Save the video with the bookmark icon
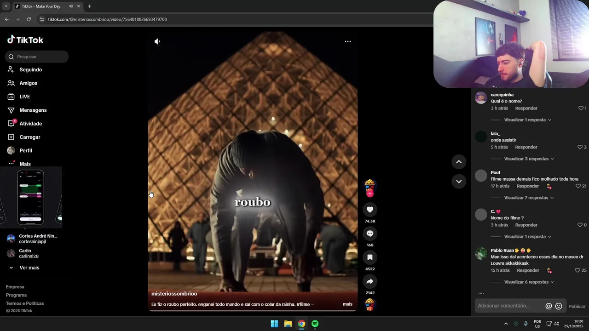Screen dimensions: 589x331 pos(370,257)
